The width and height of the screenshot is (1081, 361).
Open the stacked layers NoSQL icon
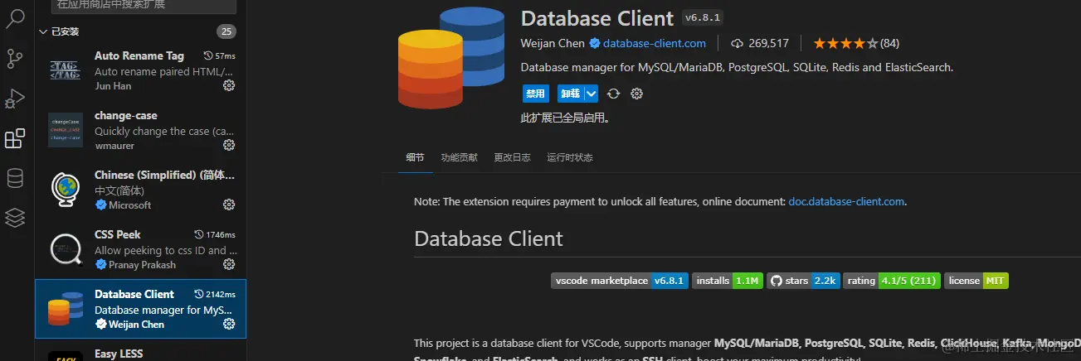(15, 218)
